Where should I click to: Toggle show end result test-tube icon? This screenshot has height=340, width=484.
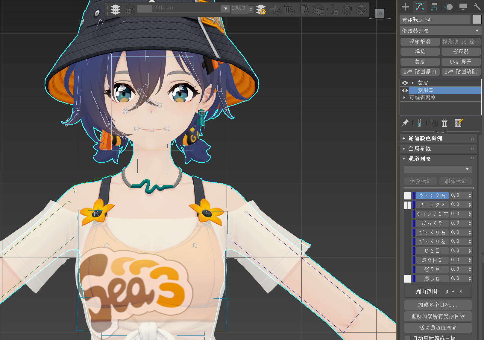[x=419, y=123]
